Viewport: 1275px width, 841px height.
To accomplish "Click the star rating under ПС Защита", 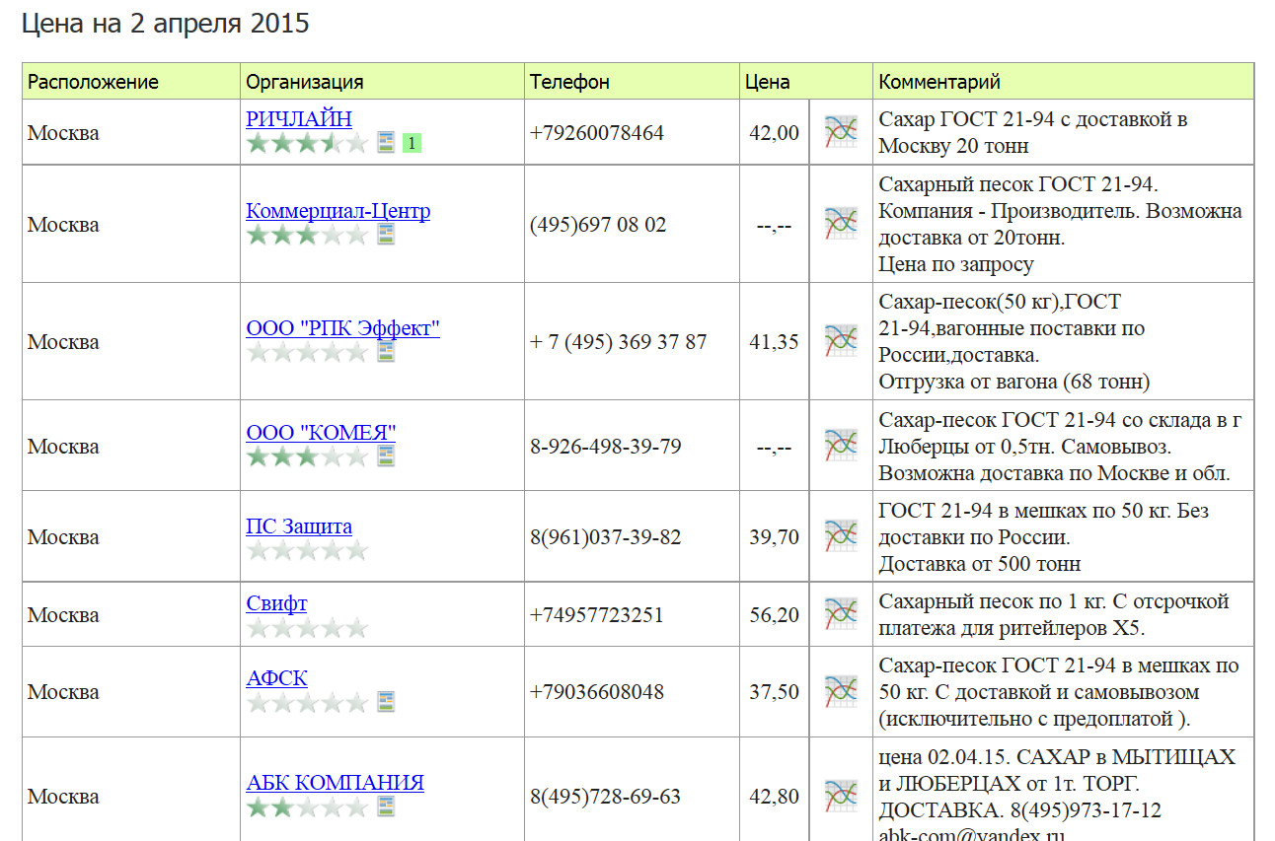I will pyautogui.click(x=307, y=549).
